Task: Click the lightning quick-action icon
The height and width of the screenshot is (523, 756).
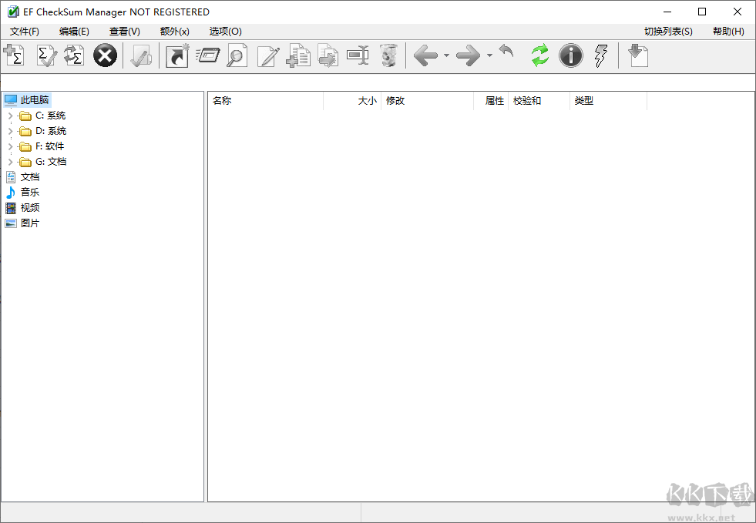Action: click(601, 55)
